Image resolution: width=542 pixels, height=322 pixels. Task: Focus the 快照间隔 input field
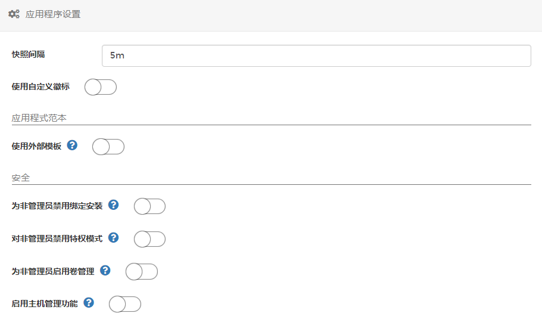click(x=316, y=55)
